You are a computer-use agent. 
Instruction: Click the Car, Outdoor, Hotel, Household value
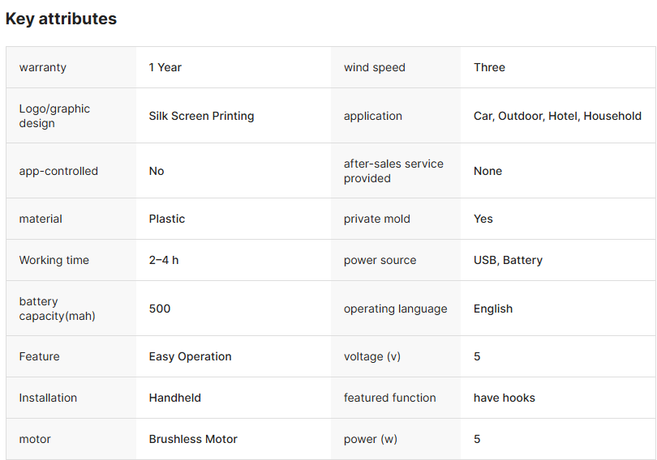[x=557, y=116]
